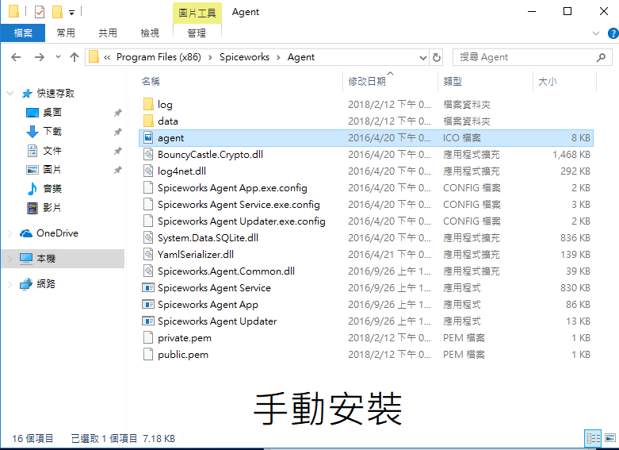619x450 pixels.
Task: Open the blue Help question mark icon
Action: pyautogui.click(x=613, y=33)
